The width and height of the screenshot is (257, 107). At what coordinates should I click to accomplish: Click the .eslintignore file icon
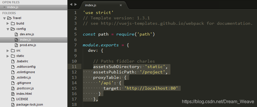coord(13,72)
